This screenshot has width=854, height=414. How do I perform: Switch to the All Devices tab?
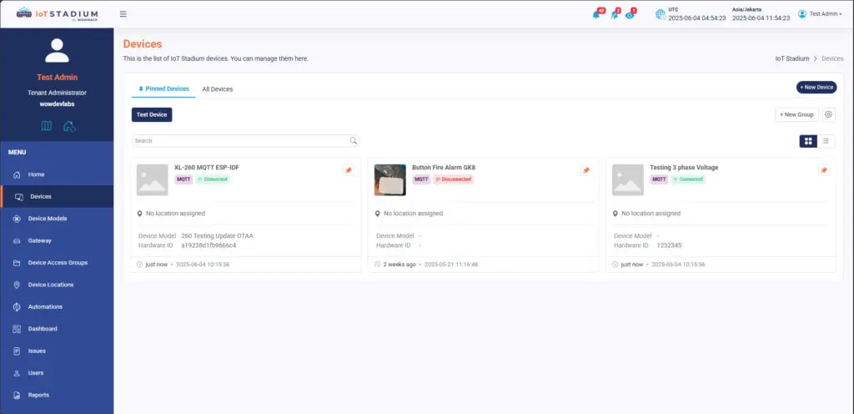point(218,88)
